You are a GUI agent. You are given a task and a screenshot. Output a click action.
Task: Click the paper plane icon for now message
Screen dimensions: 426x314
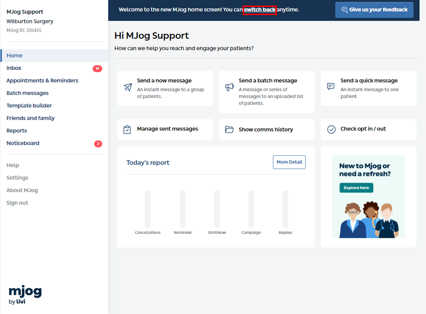click(x=128, y=87)
